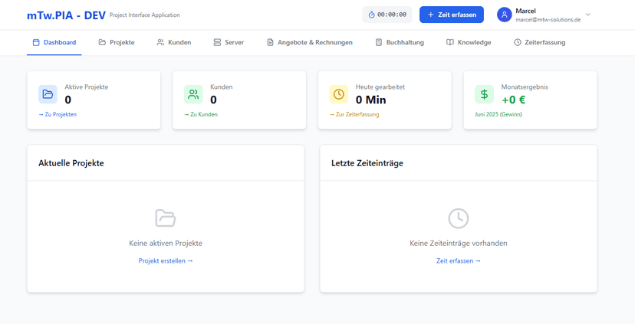This screenshot has width=635, height=324.
Task: Go to the Zeiterfassung tab
Action: click(x=539, y=42)
